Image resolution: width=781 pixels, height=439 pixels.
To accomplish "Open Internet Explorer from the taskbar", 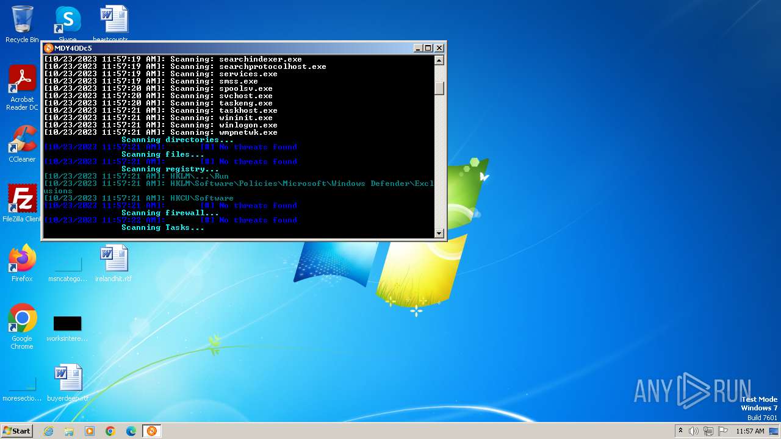I will [x=49, y=431].
